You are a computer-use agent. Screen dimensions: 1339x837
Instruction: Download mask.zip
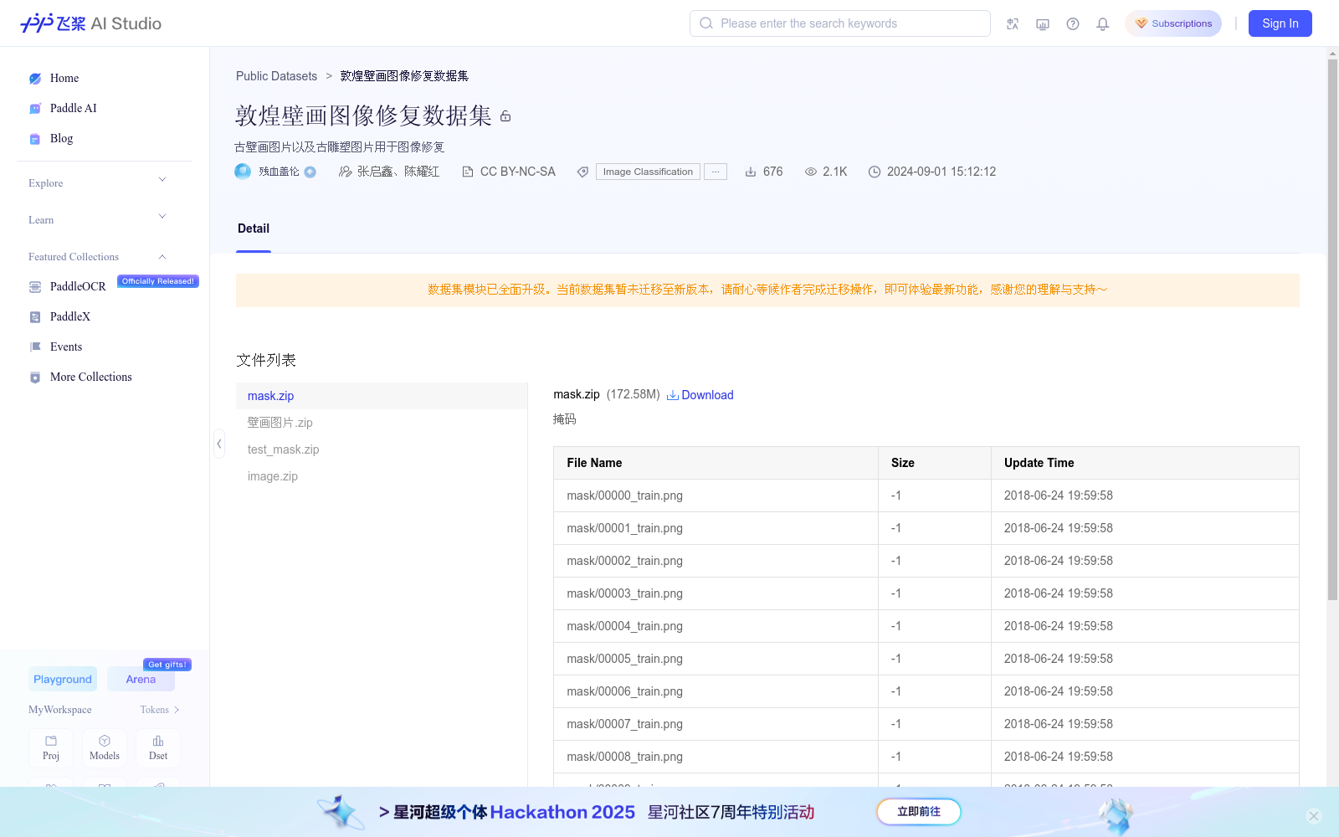pyautogui.click(x=700, y=395)
